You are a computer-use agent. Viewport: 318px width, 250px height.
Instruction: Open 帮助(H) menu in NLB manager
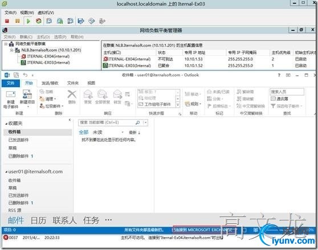pos(77,37)
